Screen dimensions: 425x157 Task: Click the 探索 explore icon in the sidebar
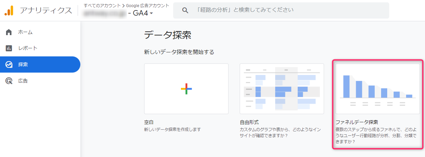(9, 64)
